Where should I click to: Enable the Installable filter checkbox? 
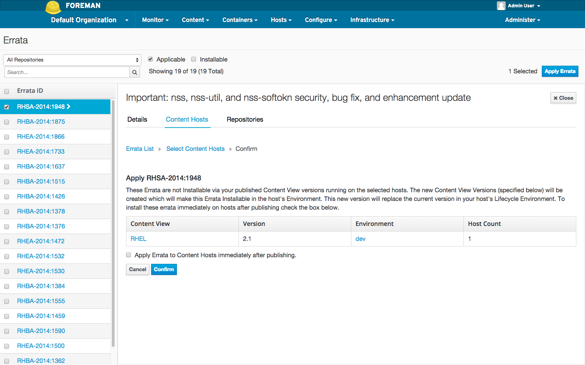194,59
